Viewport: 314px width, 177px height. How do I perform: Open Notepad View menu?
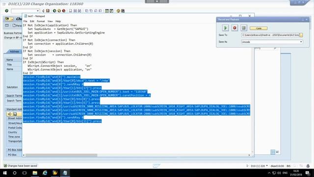tap(50, 21)
